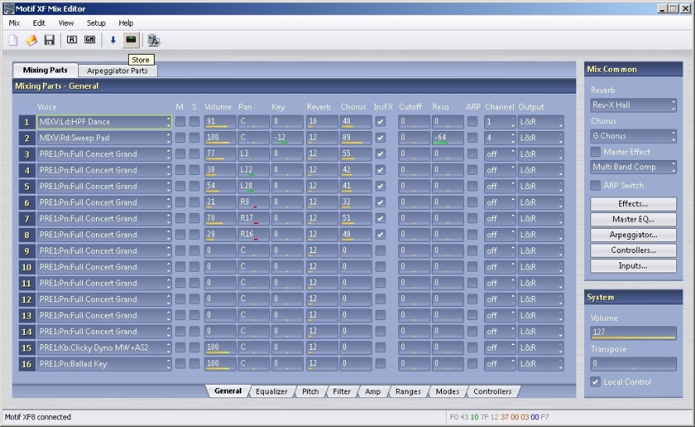The image size is (695, 427).
Task: Open the Edit menu
Action: point(39,23)
